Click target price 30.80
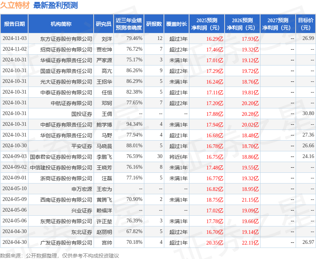Viewport: 316px width, 259px height. click(x=308, y=113)
